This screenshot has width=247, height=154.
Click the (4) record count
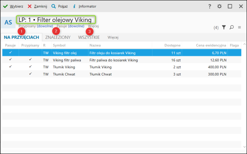click(216, 28)
